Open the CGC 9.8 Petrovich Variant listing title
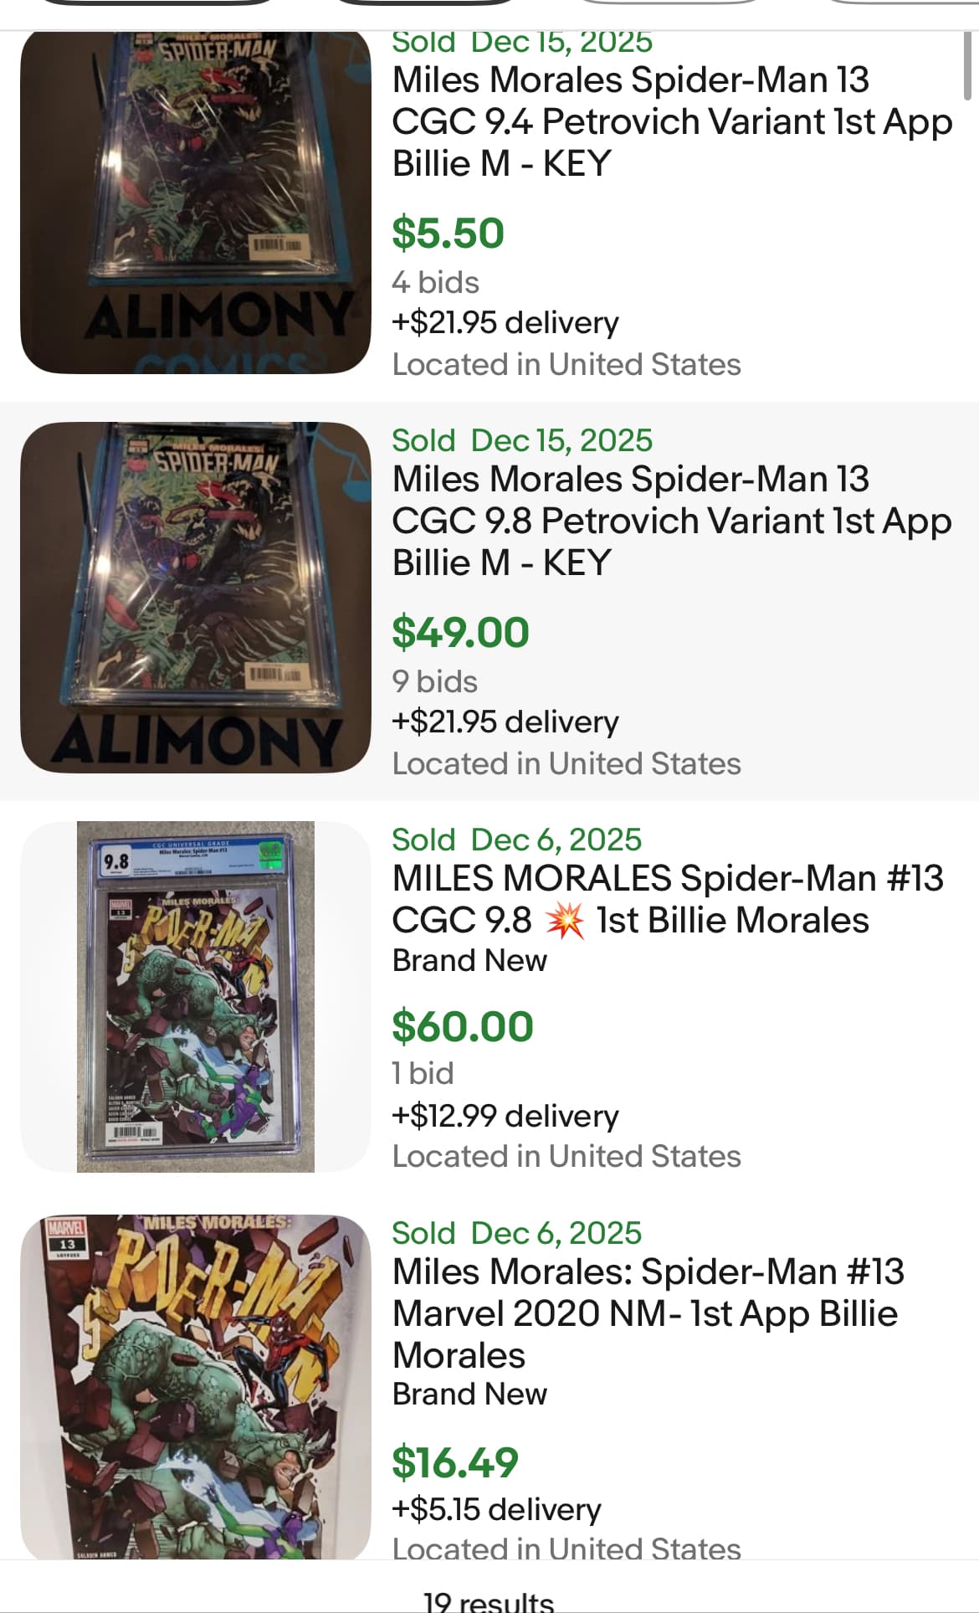This screenshot has width=979, height=1613. point(671,521)
